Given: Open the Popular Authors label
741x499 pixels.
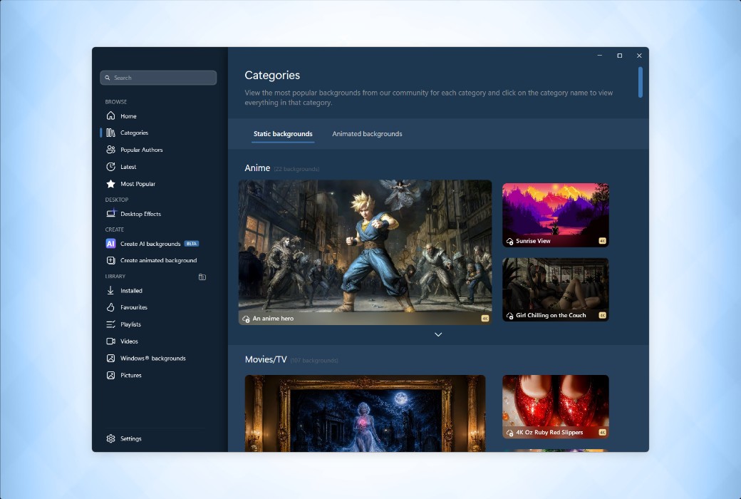Looking at the screenshot, I should [x=141, y=150].
